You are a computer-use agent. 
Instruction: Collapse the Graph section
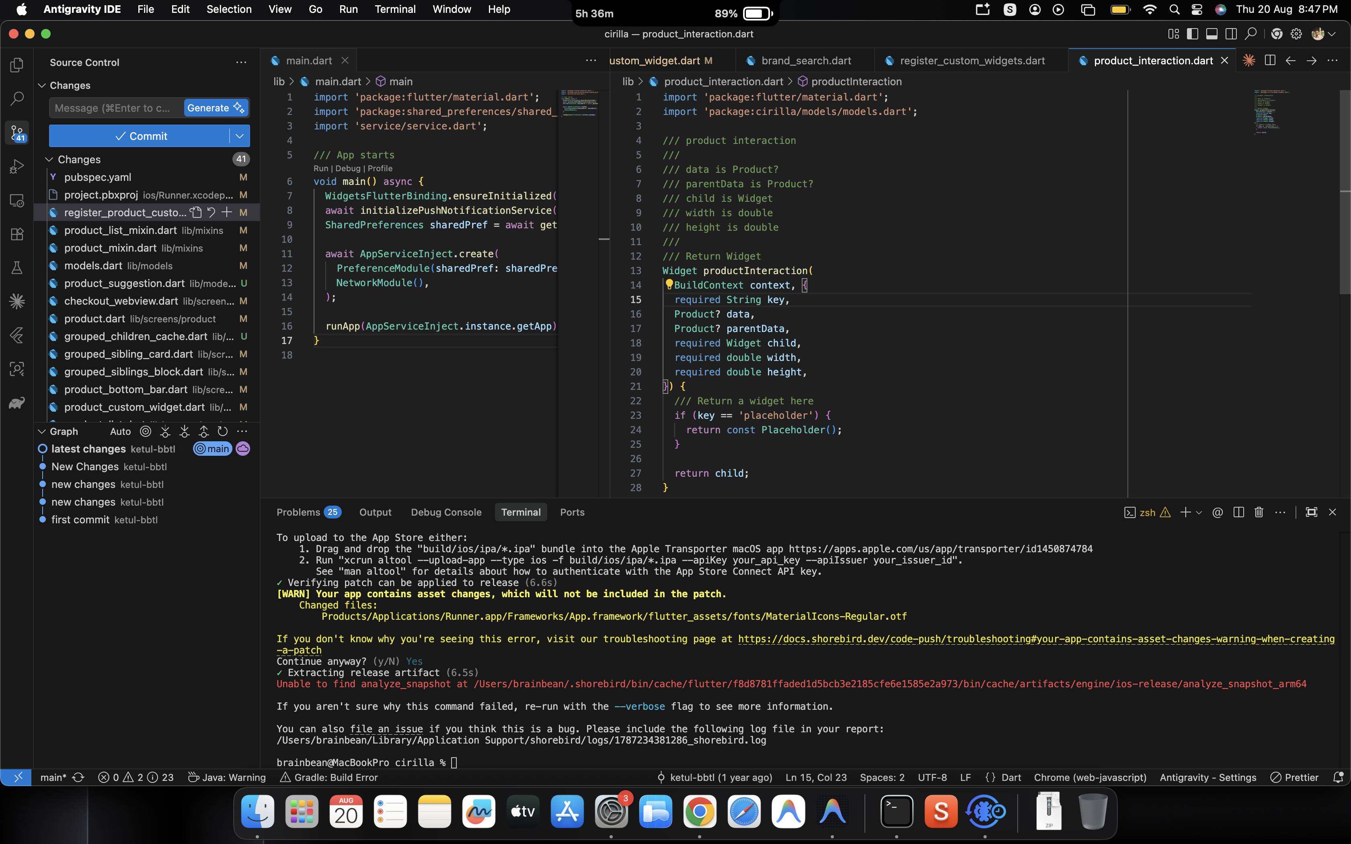click(x=41, y=432)
